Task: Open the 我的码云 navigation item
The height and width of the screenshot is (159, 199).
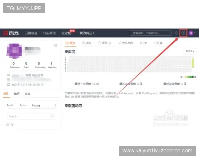Action: (x=87, y=33)
